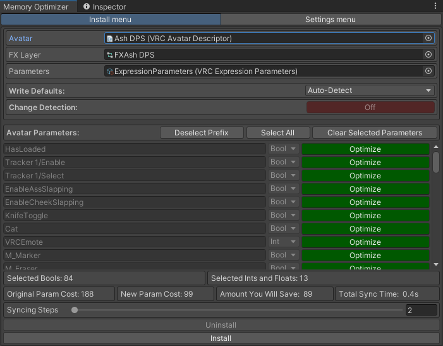Screen dimensions: 443x346
Task: Toggle Change Detection Off button
Action: coord(370,108)
